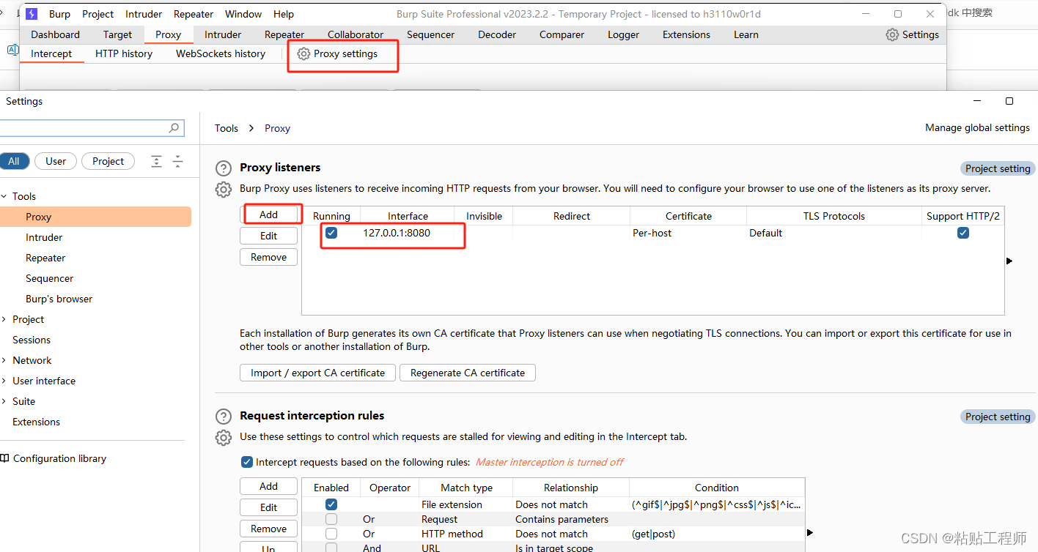Click the arrow right of Proxy listeners table
The height and width of the screenshot is (552, 1038).
(x=1009, y=261)
